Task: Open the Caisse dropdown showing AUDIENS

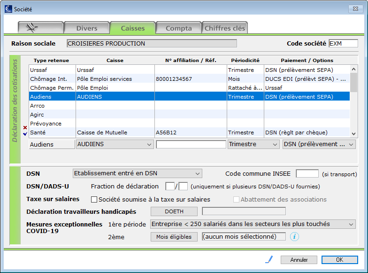Action: [115, 144]
